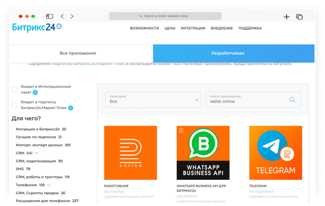Open the RADIST.ONLINE app title link
This screenshot has width=325, height=206.
(x=116, y=186)
